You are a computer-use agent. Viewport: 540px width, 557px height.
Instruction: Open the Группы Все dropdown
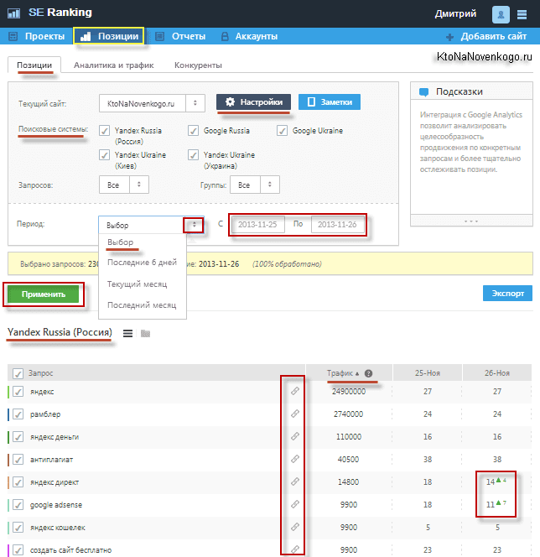pos(255,185)
